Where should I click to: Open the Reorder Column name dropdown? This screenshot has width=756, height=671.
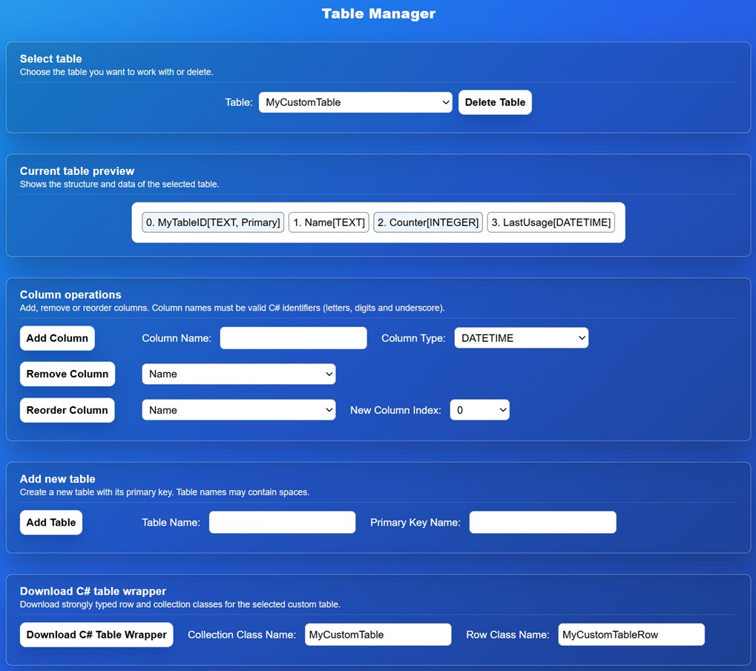(x=239, y=410)
